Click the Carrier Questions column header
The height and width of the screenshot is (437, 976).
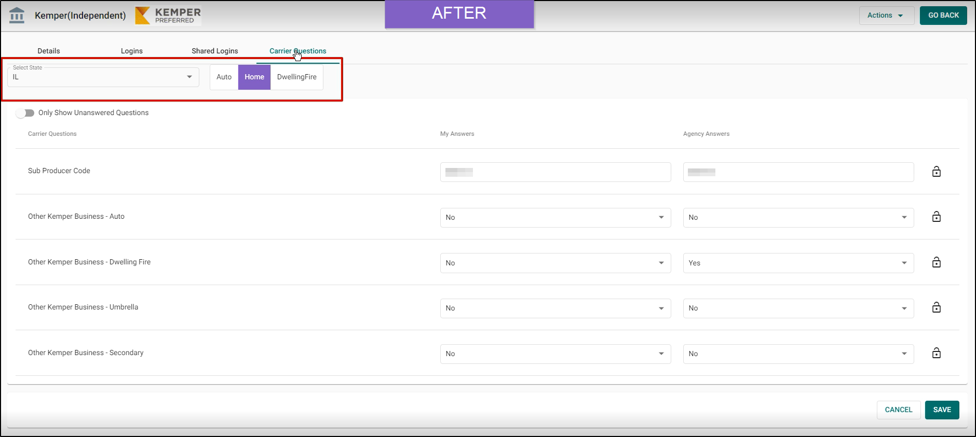pyautogui.click(x=52, y=134)
